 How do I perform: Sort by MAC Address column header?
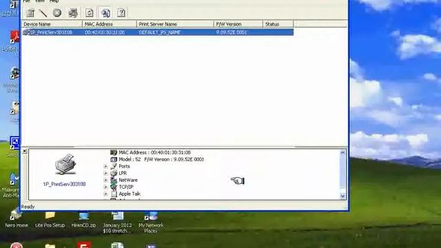pos(110,24)
